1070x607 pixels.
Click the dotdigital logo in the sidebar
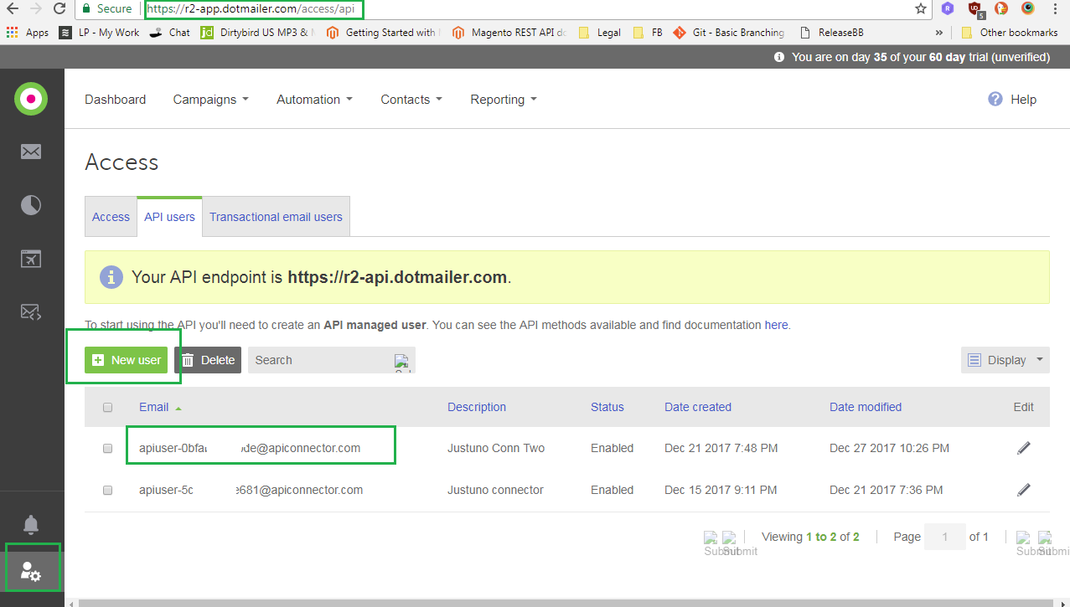31,98
